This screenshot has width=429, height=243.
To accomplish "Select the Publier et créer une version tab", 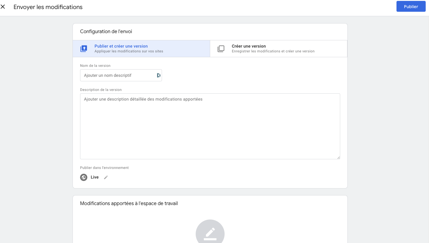I will [x=141, y=48].
